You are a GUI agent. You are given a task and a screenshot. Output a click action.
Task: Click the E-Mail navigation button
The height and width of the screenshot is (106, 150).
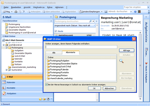[x=22, y=77]
